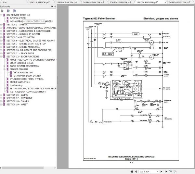Switch to 24544A ENGLISH.pdf tab
The image size is (195, 174).
(x=93, y=2)
